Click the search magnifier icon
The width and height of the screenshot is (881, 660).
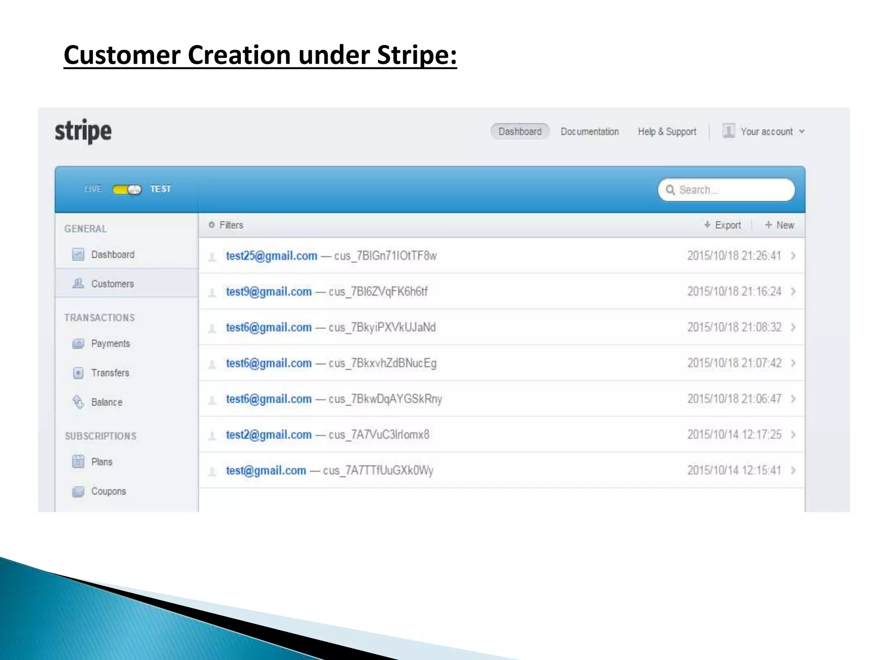click(x=670, y=190)
